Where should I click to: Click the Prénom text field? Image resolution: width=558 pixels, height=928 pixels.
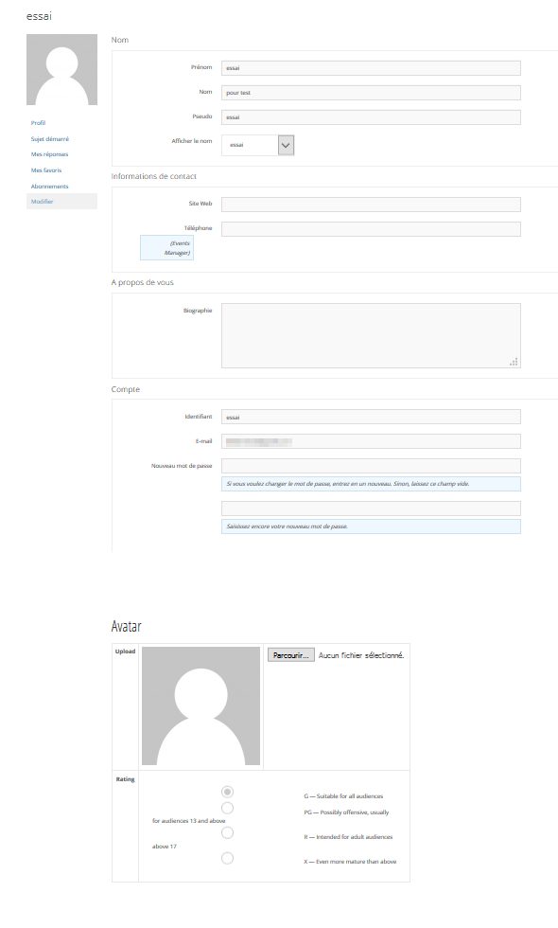coord(371,68)
